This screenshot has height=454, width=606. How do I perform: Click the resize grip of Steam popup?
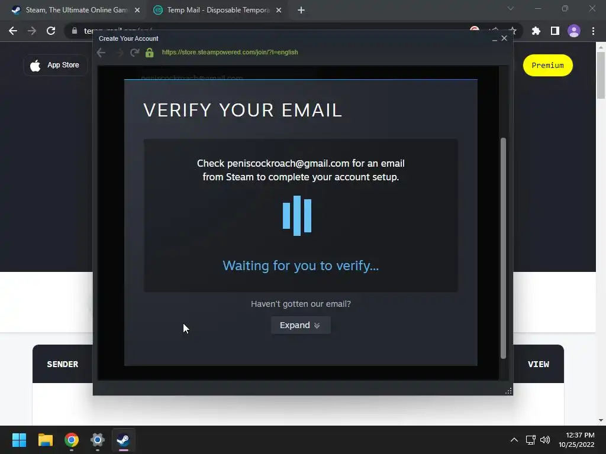click(x=508, y=391)
